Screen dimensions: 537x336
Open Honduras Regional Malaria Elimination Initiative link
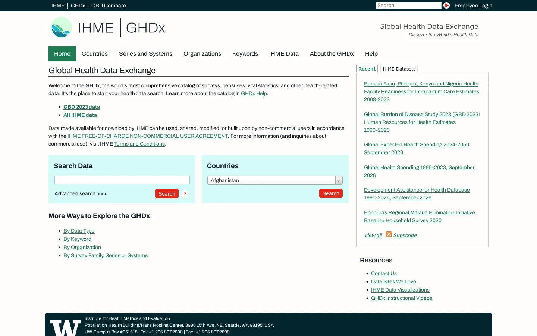[x=420, y=217]
